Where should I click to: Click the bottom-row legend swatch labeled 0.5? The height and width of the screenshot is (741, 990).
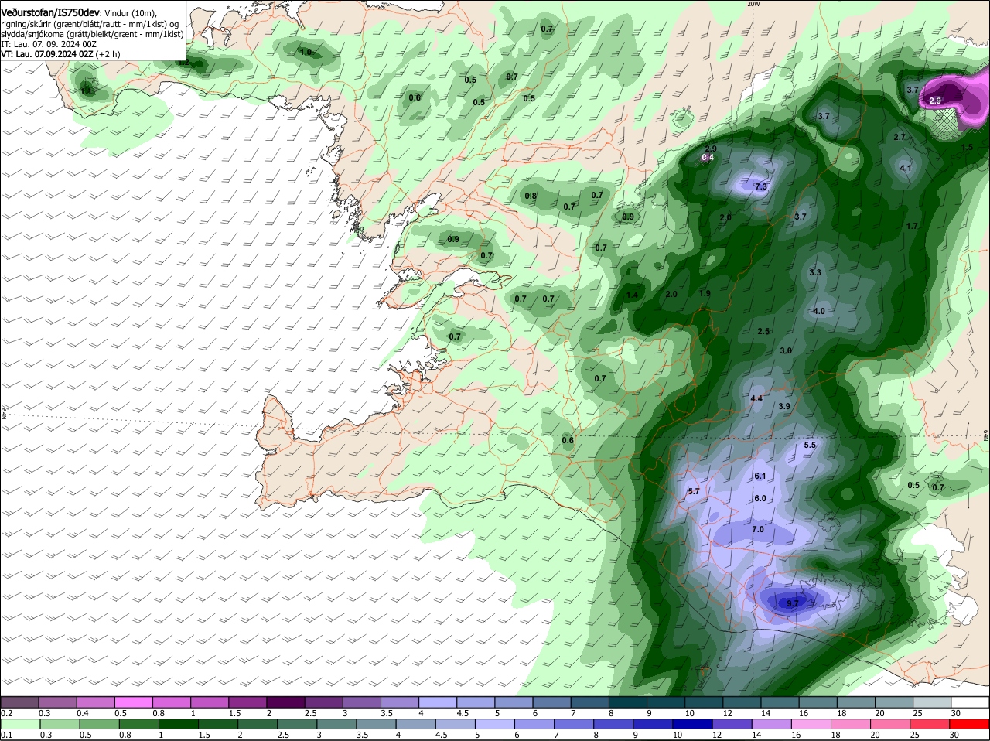(99, 724)
